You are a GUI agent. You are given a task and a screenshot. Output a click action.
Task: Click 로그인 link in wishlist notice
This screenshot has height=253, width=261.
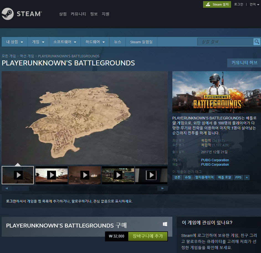(11, 201)
